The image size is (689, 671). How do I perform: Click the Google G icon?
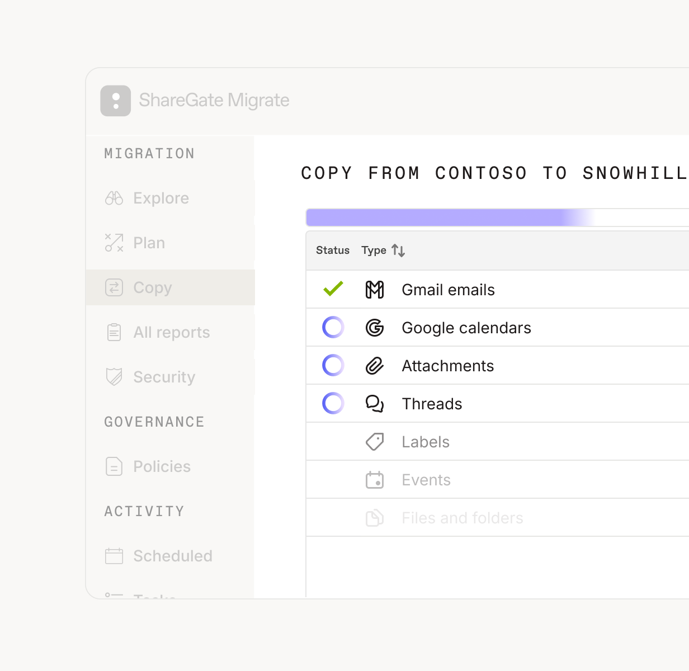tap(375, 328)
